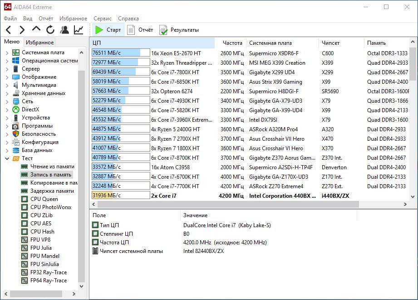Open Результаты toolbar button
Image resolution: width=418 pixels, height=300 pixels.
click(x=179, y=30)
